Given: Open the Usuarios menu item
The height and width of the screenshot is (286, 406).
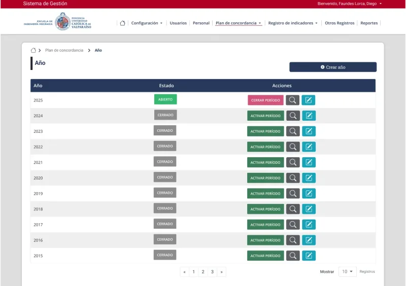Looking at the screenshot, I should [x=178, y=23].
